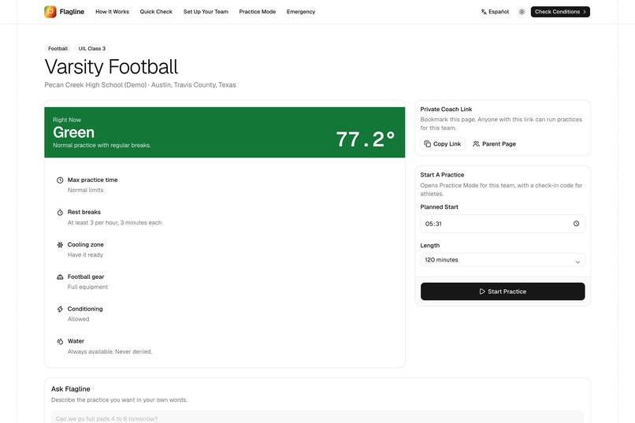
Task: Open Set Up Your Team
Action: (206, 12)
